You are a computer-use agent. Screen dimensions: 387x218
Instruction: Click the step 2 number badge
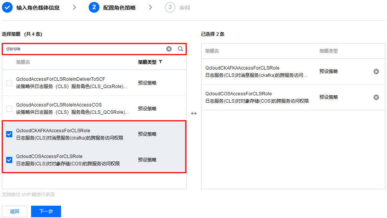(x=94, y=7)
